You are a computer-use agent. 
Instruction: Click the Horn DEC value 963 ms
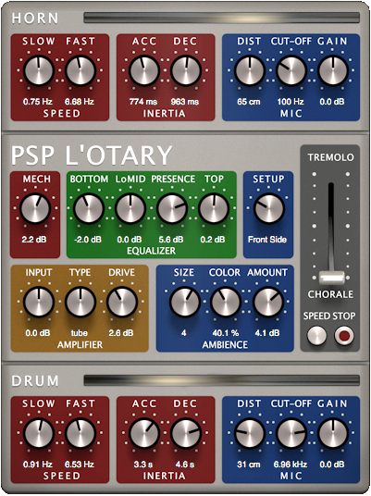pos(185,102)
